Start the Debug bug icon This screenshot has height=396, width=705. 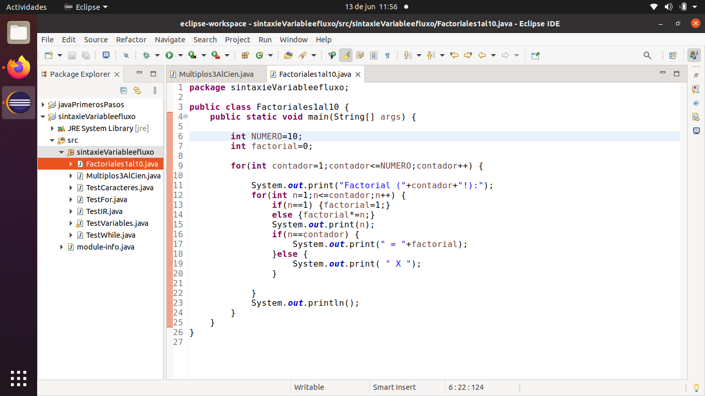tap(146, 55)
